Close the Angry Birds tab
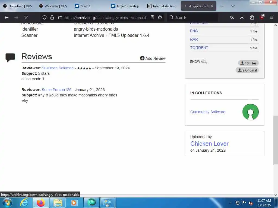 pos(212,6)
